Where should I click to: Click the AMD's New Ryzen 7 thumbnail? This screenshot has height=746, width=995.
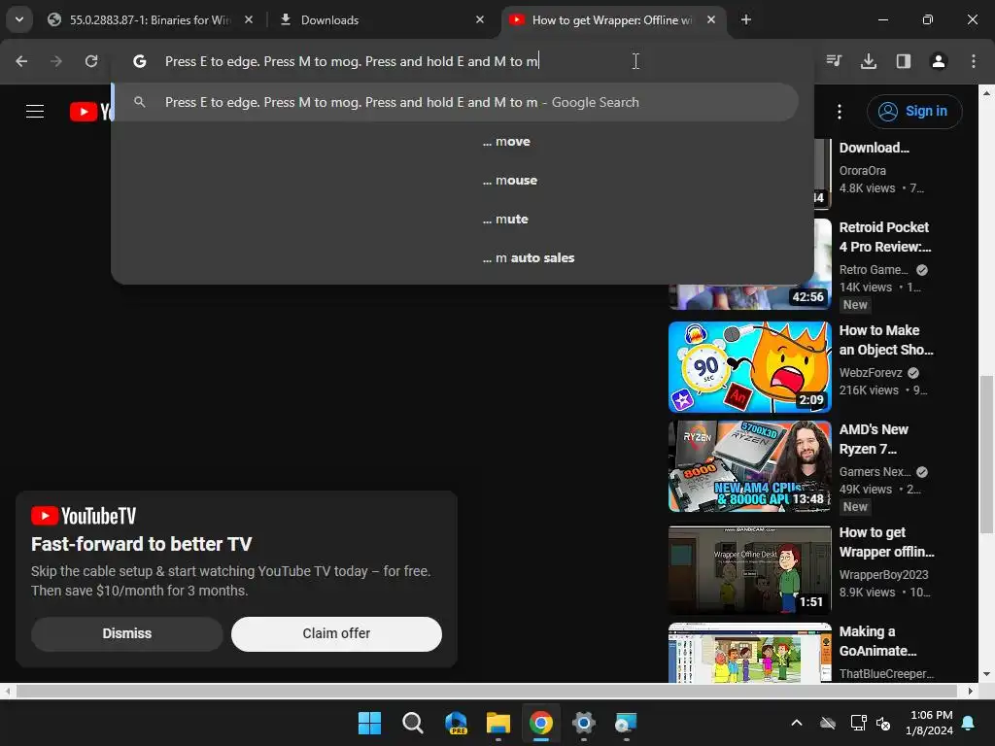coord(750,466)
